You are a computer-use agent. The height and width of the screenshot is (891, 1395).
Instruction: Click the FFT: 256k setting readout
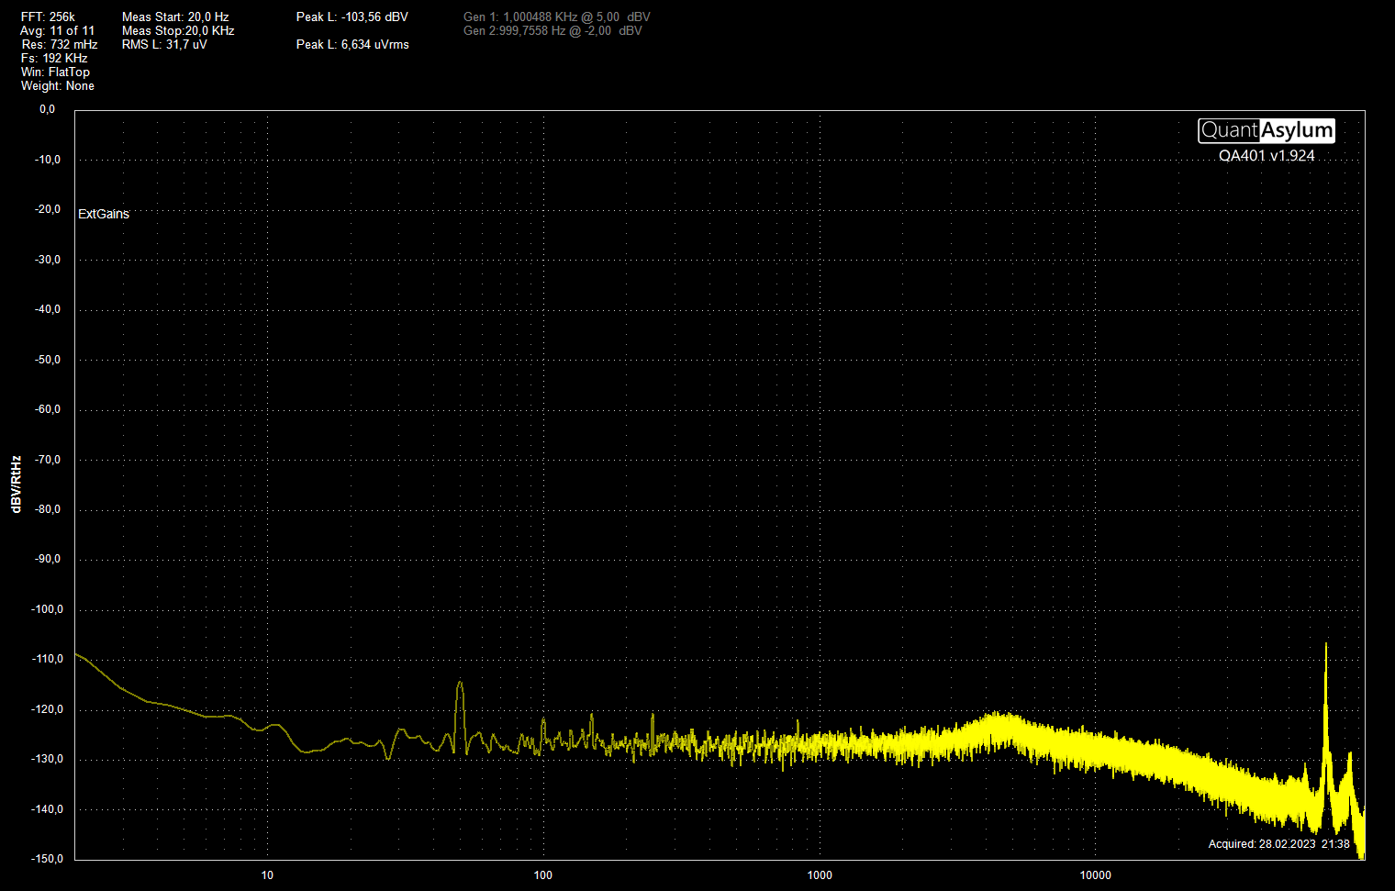pos(48,17)
